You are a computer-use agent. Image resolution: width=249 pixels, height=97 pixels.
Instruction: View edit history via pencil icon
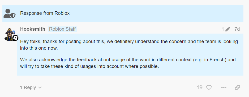tap(227, 29)
